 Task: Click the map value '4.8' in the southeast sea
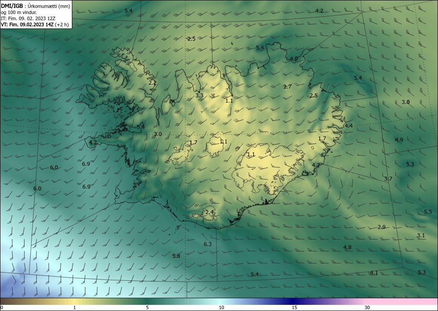[x=347, y=247]
